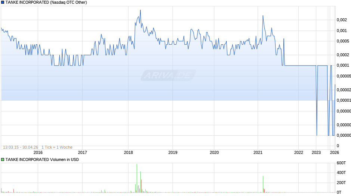Click the green volume legend square
The height and width of the screenshot is (196, 351).
click(x=3, y=159)
